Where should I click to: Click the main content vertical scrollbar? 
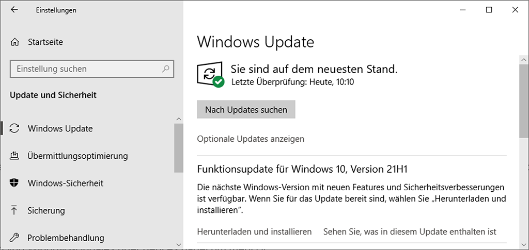[x=524, y=98]
